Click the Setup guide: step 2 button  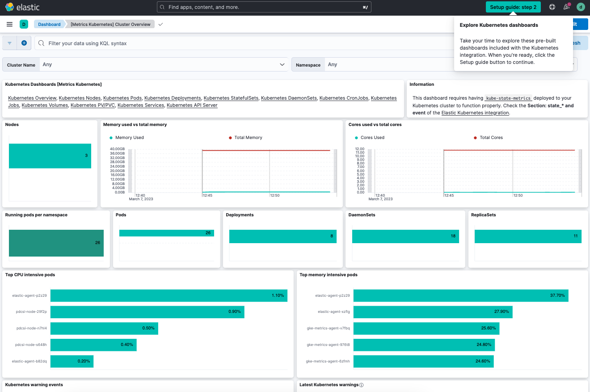coord(513,7)
